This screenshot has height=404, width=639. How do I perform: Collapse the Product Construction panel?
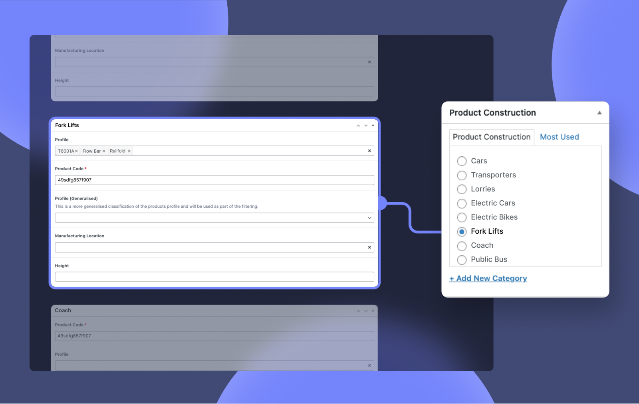click(599, 112)
